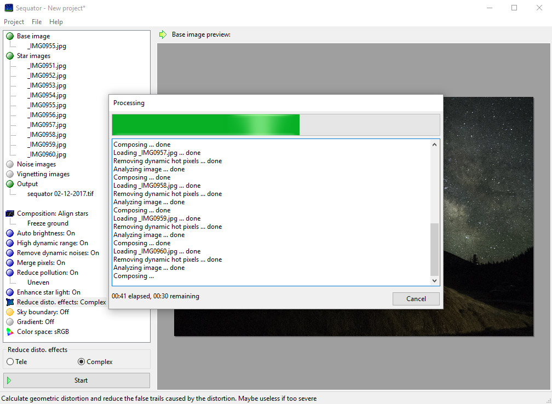Open the File menu
Viewport: 552px width, 404px height.
(37, 22)
